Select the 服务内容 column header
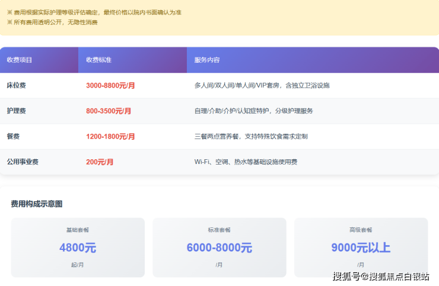 click(x=207, y=60)
